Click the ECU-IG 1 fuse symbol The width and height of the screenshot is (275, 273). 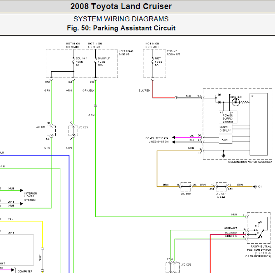74,61
